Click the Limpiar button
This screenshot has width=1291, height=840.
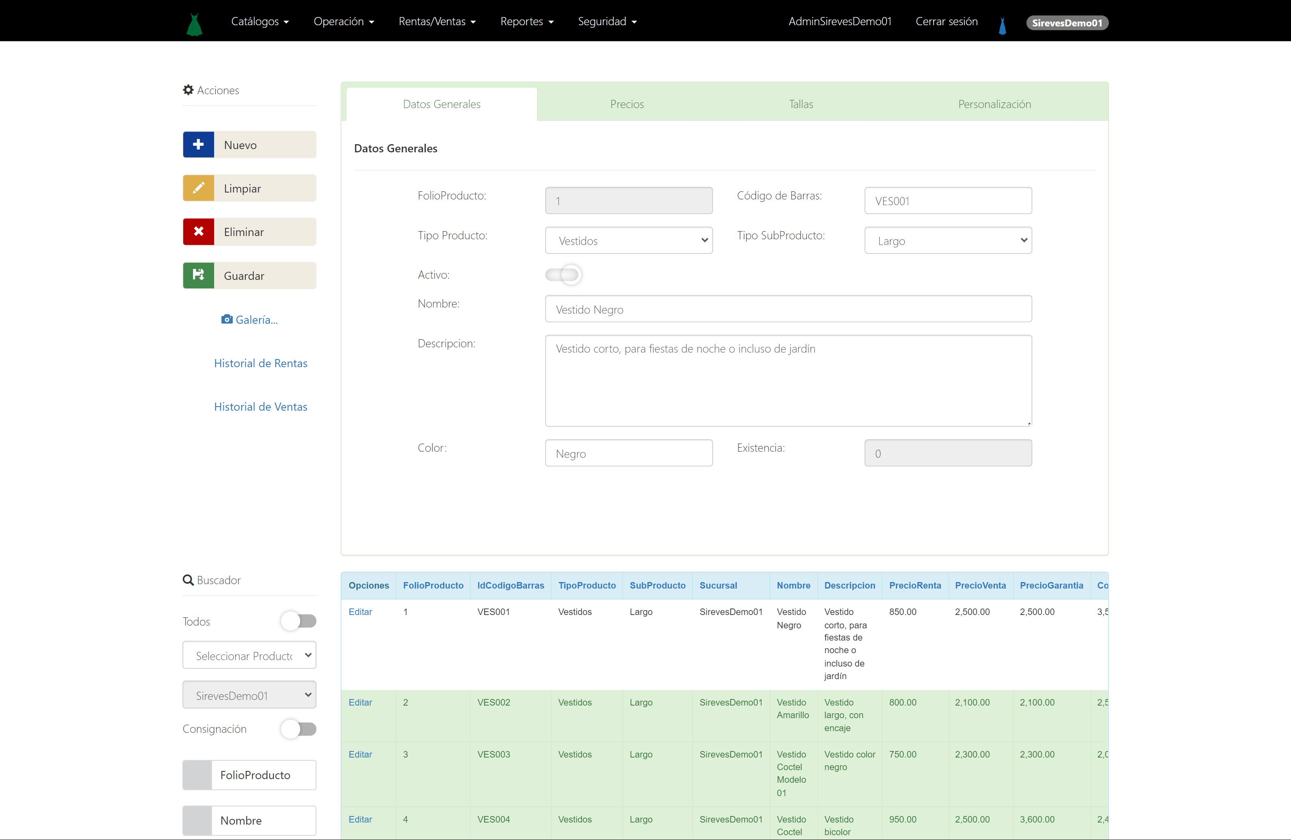(249, 188)
